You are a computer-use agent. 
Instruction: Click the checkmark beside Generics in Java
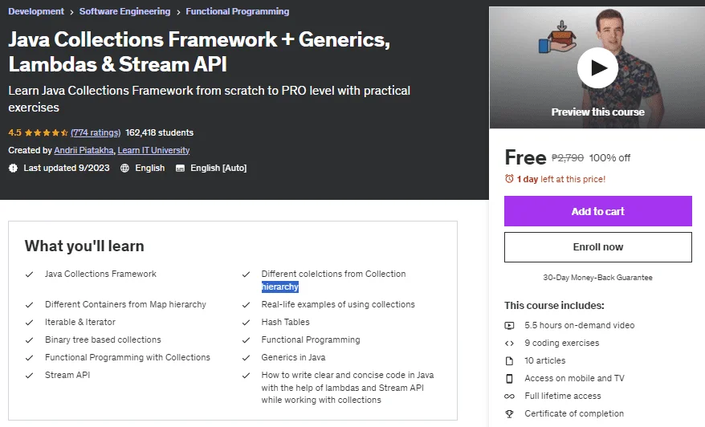click(x=246, y=358)
